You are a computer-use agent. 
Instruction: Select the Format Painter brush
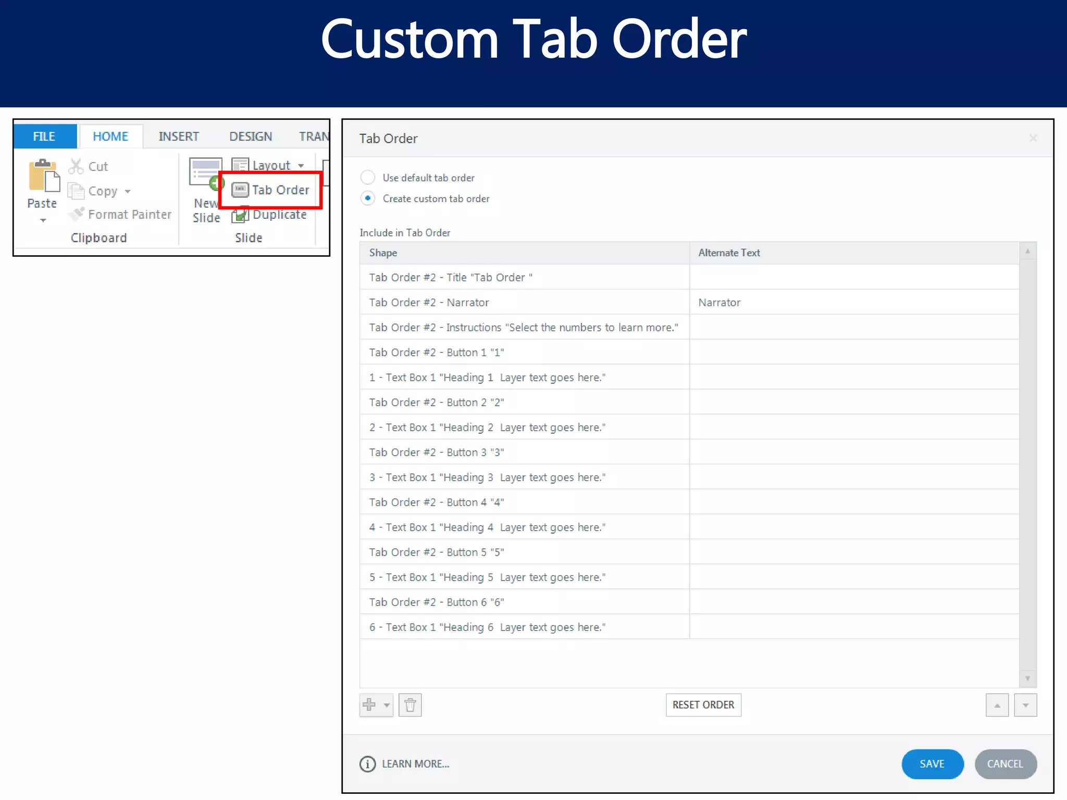coord(77,214)
